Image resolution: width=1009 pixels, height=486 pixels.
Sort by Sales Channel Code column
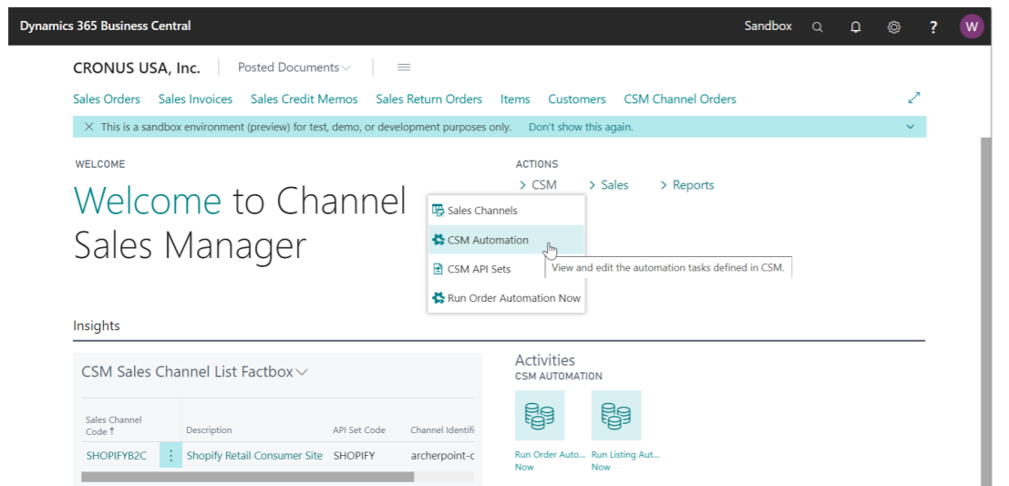tap(114, 426)
